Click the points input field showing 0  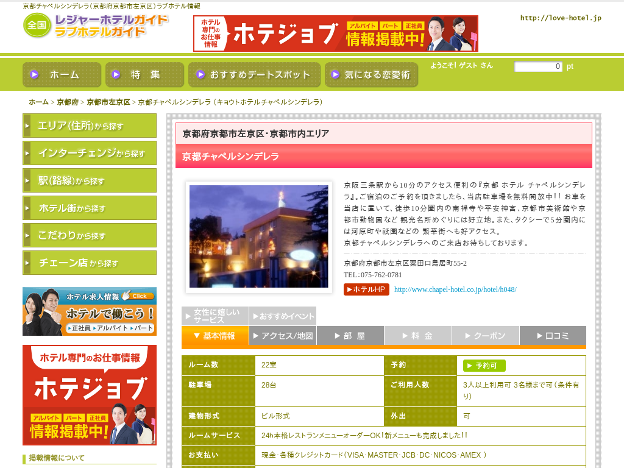pyautogui.click(x=538, y=66)
